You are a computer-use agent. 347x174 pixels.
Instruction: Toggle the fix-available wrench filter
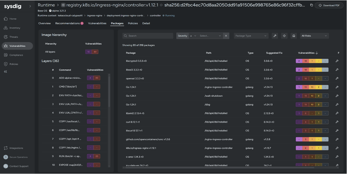pyautogui.click(x=275, y=36)
